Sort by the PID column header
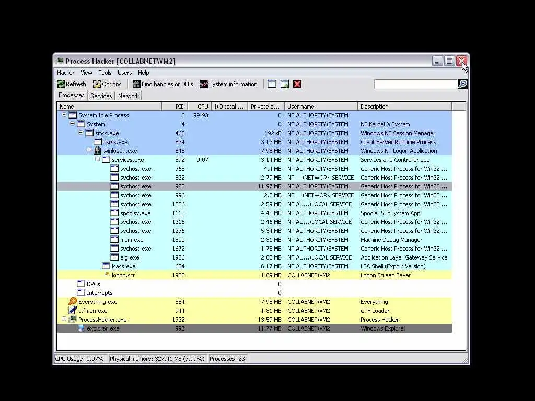The image size is (535, 401). (175, 107)
